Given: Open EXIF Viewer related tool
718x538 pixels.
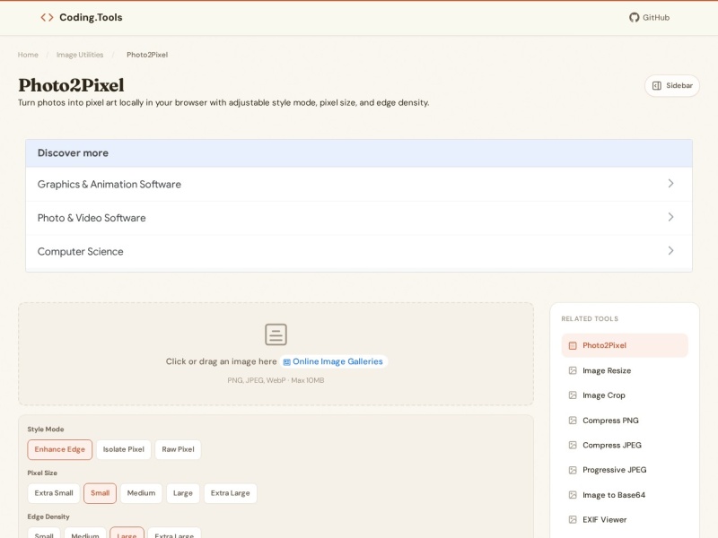Looking at the screenshot, I should 625,519.
